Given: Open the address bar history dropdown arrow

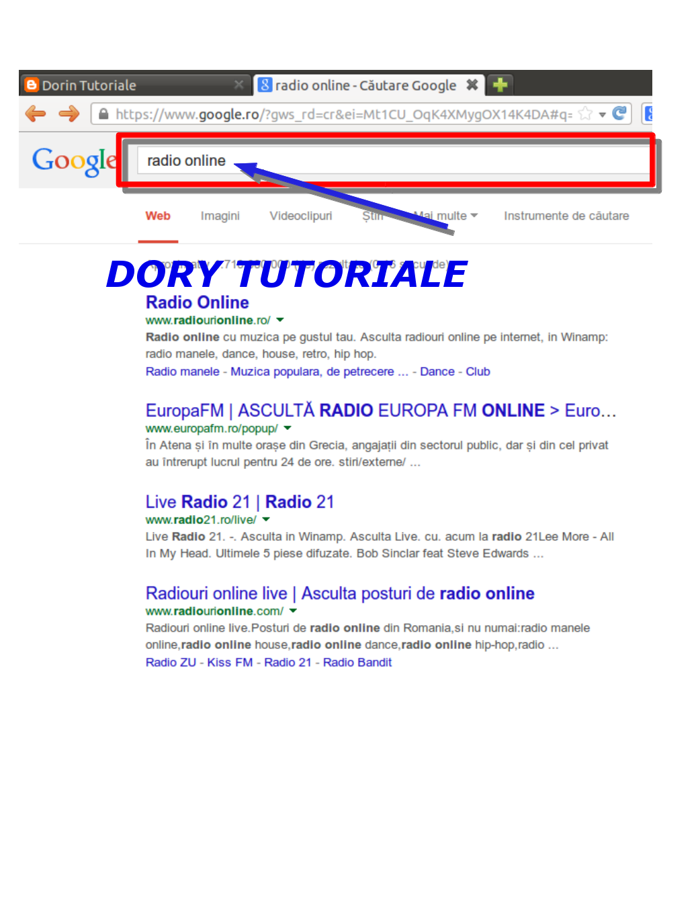Looking at the screenshot, I should point(603,114).
